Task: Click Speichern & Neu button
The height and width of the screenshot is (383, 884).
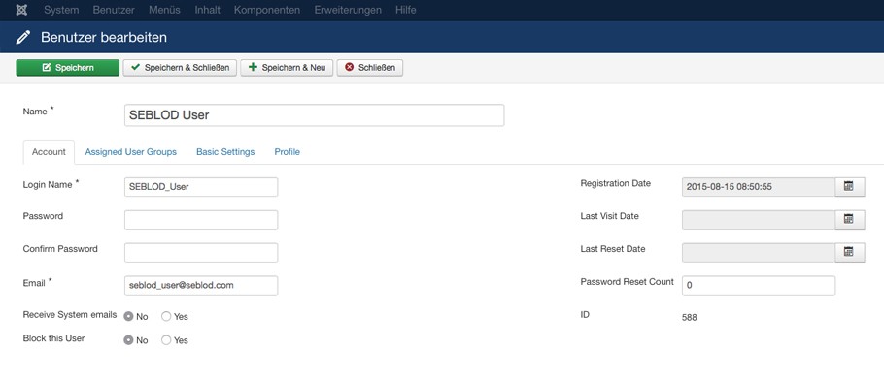Action: click(287, 68)
